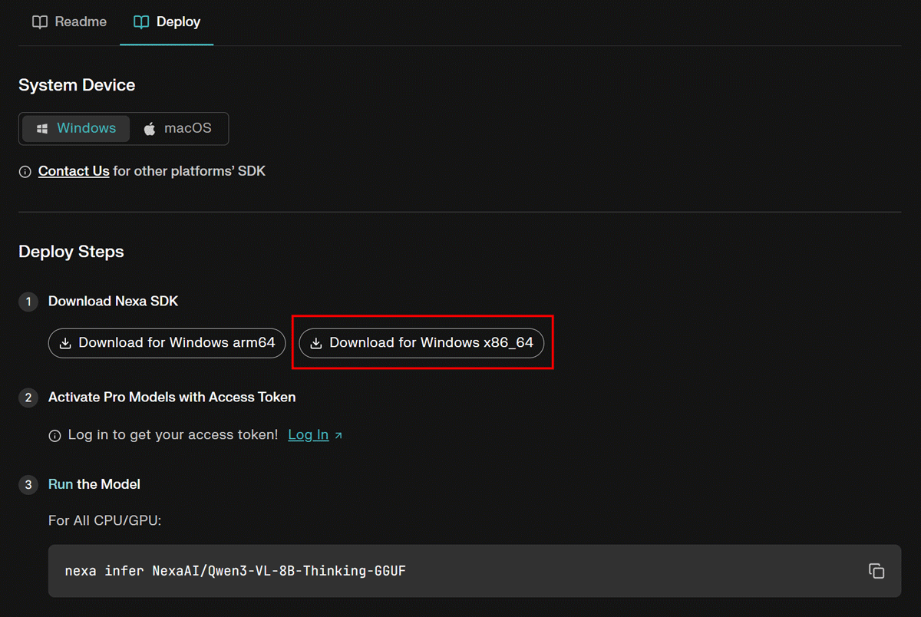Click the book icon on Deploy tab
Viewport: 921px width, 617px height.
coord(141,22)
